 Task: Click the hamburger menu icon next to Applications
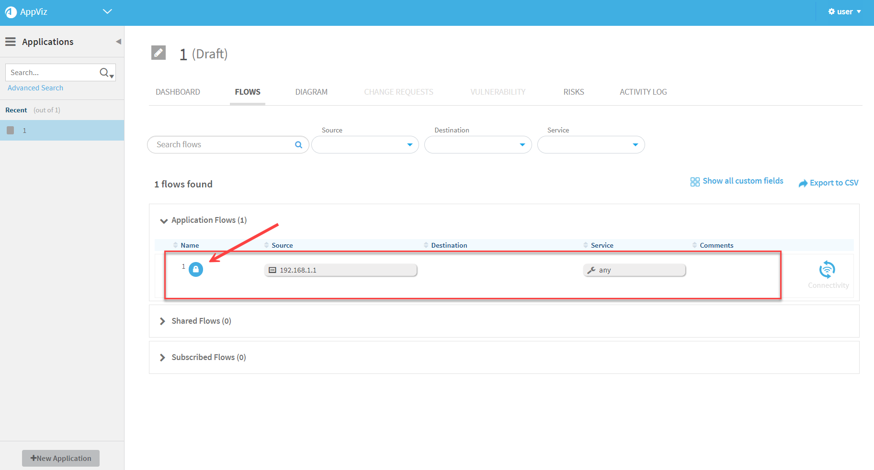pyautogui.click(x=11, y=42)
